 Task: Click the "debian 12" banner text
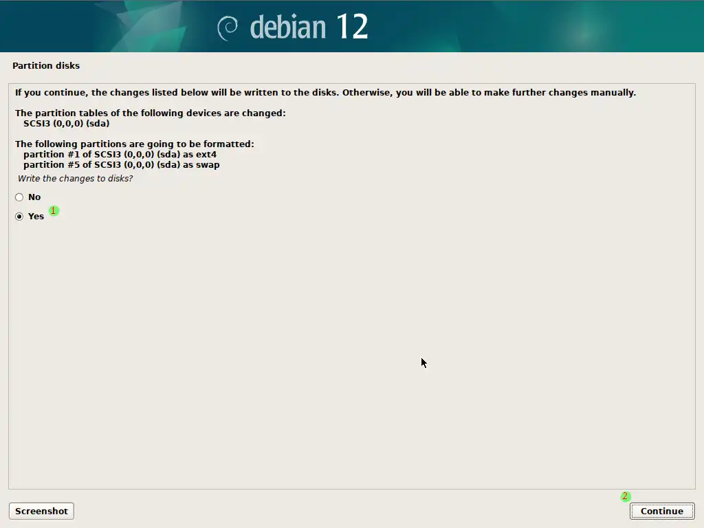(x=309, y=27)
